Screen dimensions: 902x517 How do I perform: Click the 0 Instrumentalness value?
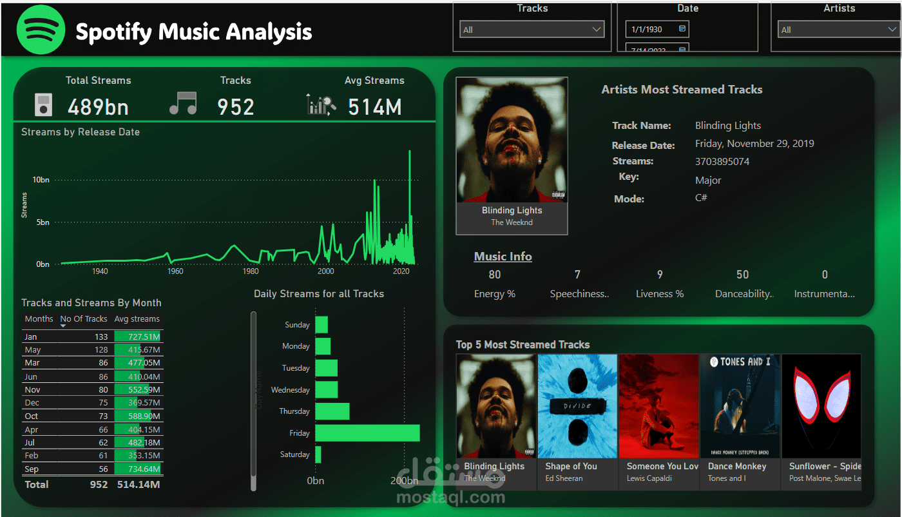(x=825, y=275)
